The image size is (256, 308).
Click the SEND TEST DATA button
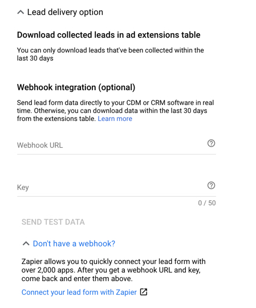[53, 222]
